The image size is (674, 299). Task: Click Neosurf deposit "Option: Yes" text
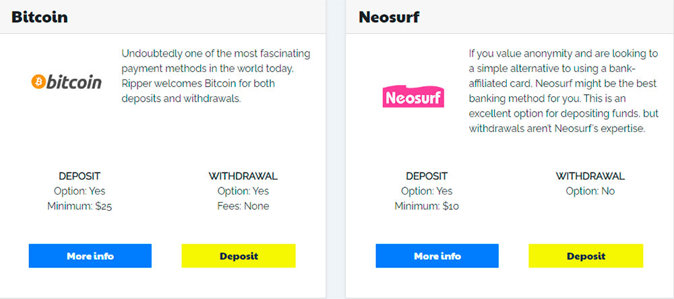point(427,191)
